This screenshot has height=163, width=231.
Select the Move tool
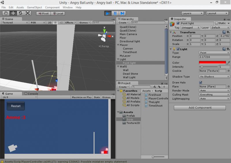[x=13, y=13]
